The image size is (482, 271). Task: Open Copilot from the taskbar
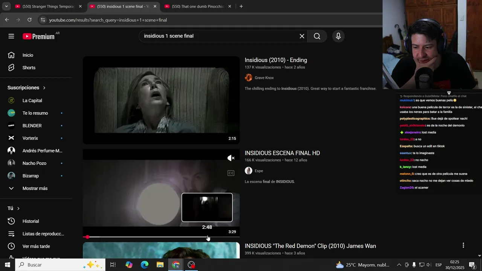[129, 265]
